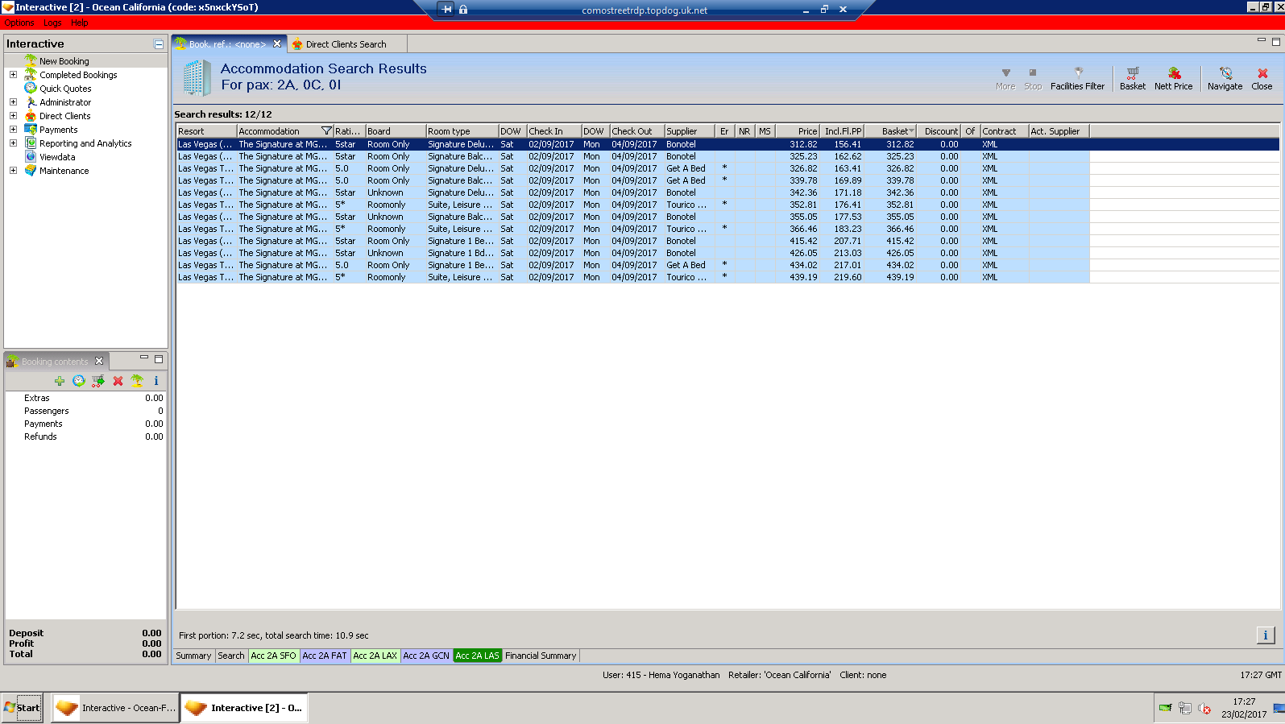The image size is (1285, 724).
Task: Click the Viewdata globe icon
Action: tap(31, 156)
